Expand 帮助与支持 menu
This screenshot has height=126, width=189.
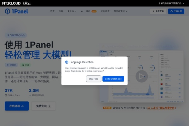pyautogui.click(x=120, y=11)
